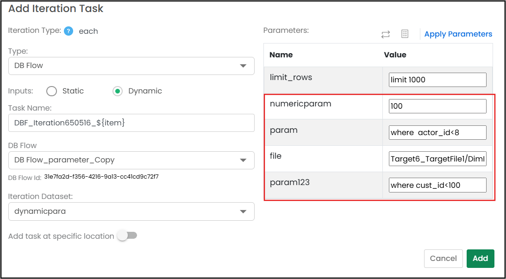
Task: Click the Value column header
Action: [395, 55]
